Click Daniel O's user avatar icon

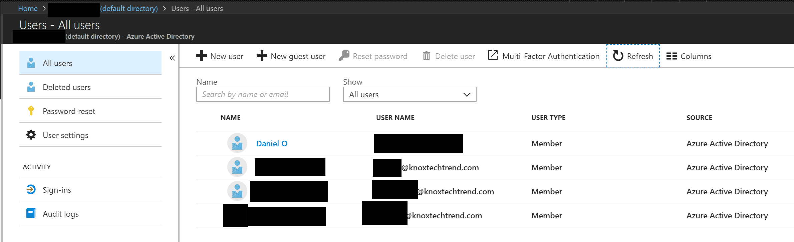237,143
